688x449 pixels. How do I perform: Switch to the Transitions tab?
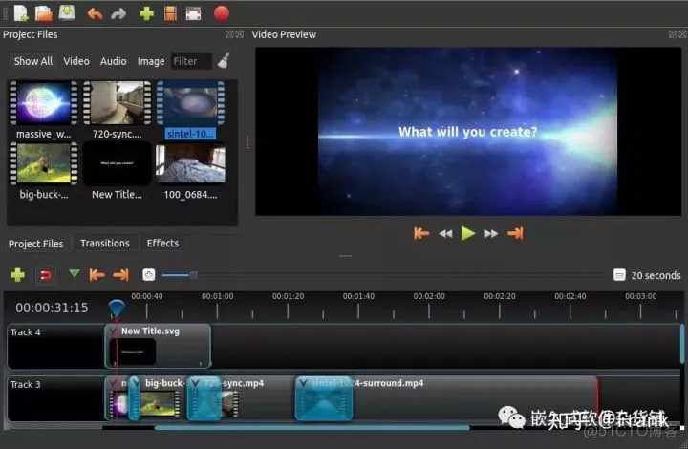coord(105,244)
